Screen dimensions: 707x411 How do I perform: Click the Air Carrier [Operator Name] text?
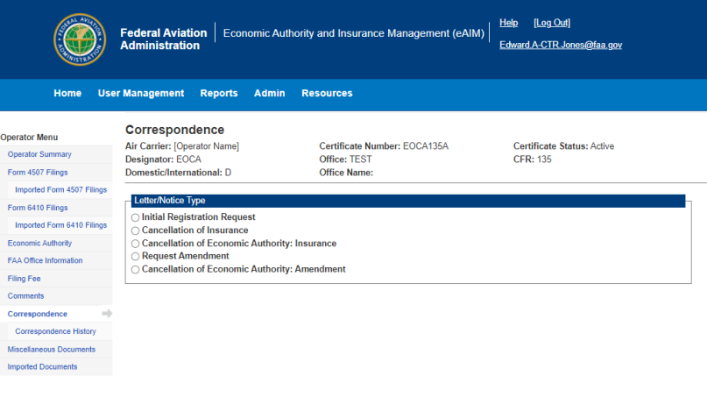[x=182, y=146]
